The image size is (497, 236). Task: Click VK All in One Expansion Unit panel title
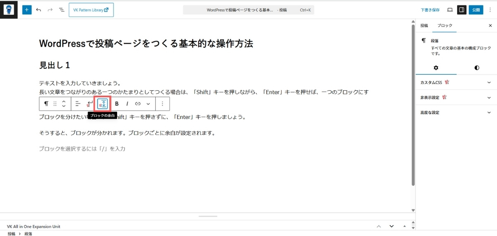[34, 226]
